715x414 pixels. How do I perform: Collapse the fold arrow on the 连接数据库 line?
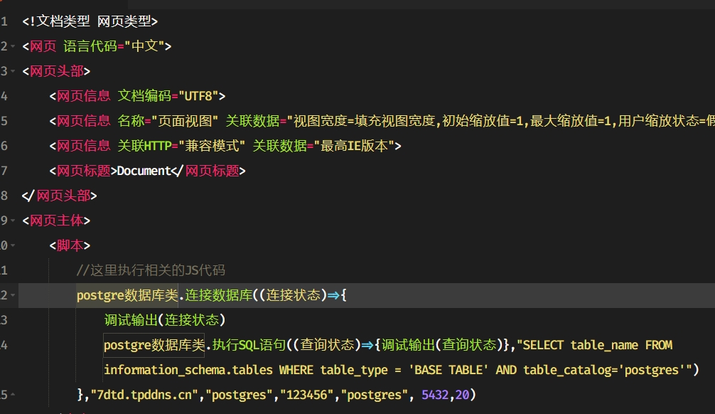(x=13, y=295)
